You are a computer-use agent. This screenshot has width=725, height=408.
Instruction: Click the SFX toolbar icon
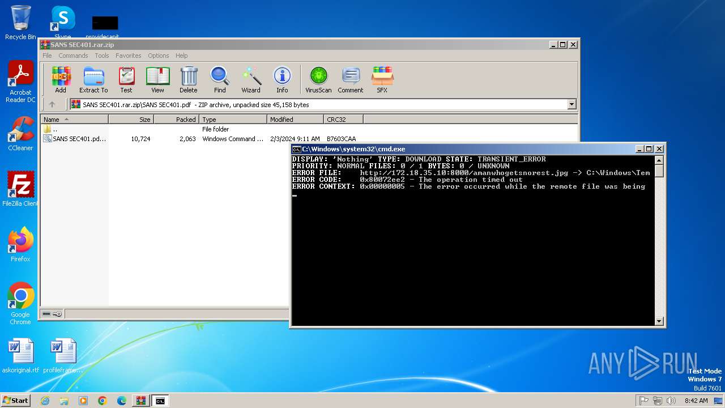382,79
